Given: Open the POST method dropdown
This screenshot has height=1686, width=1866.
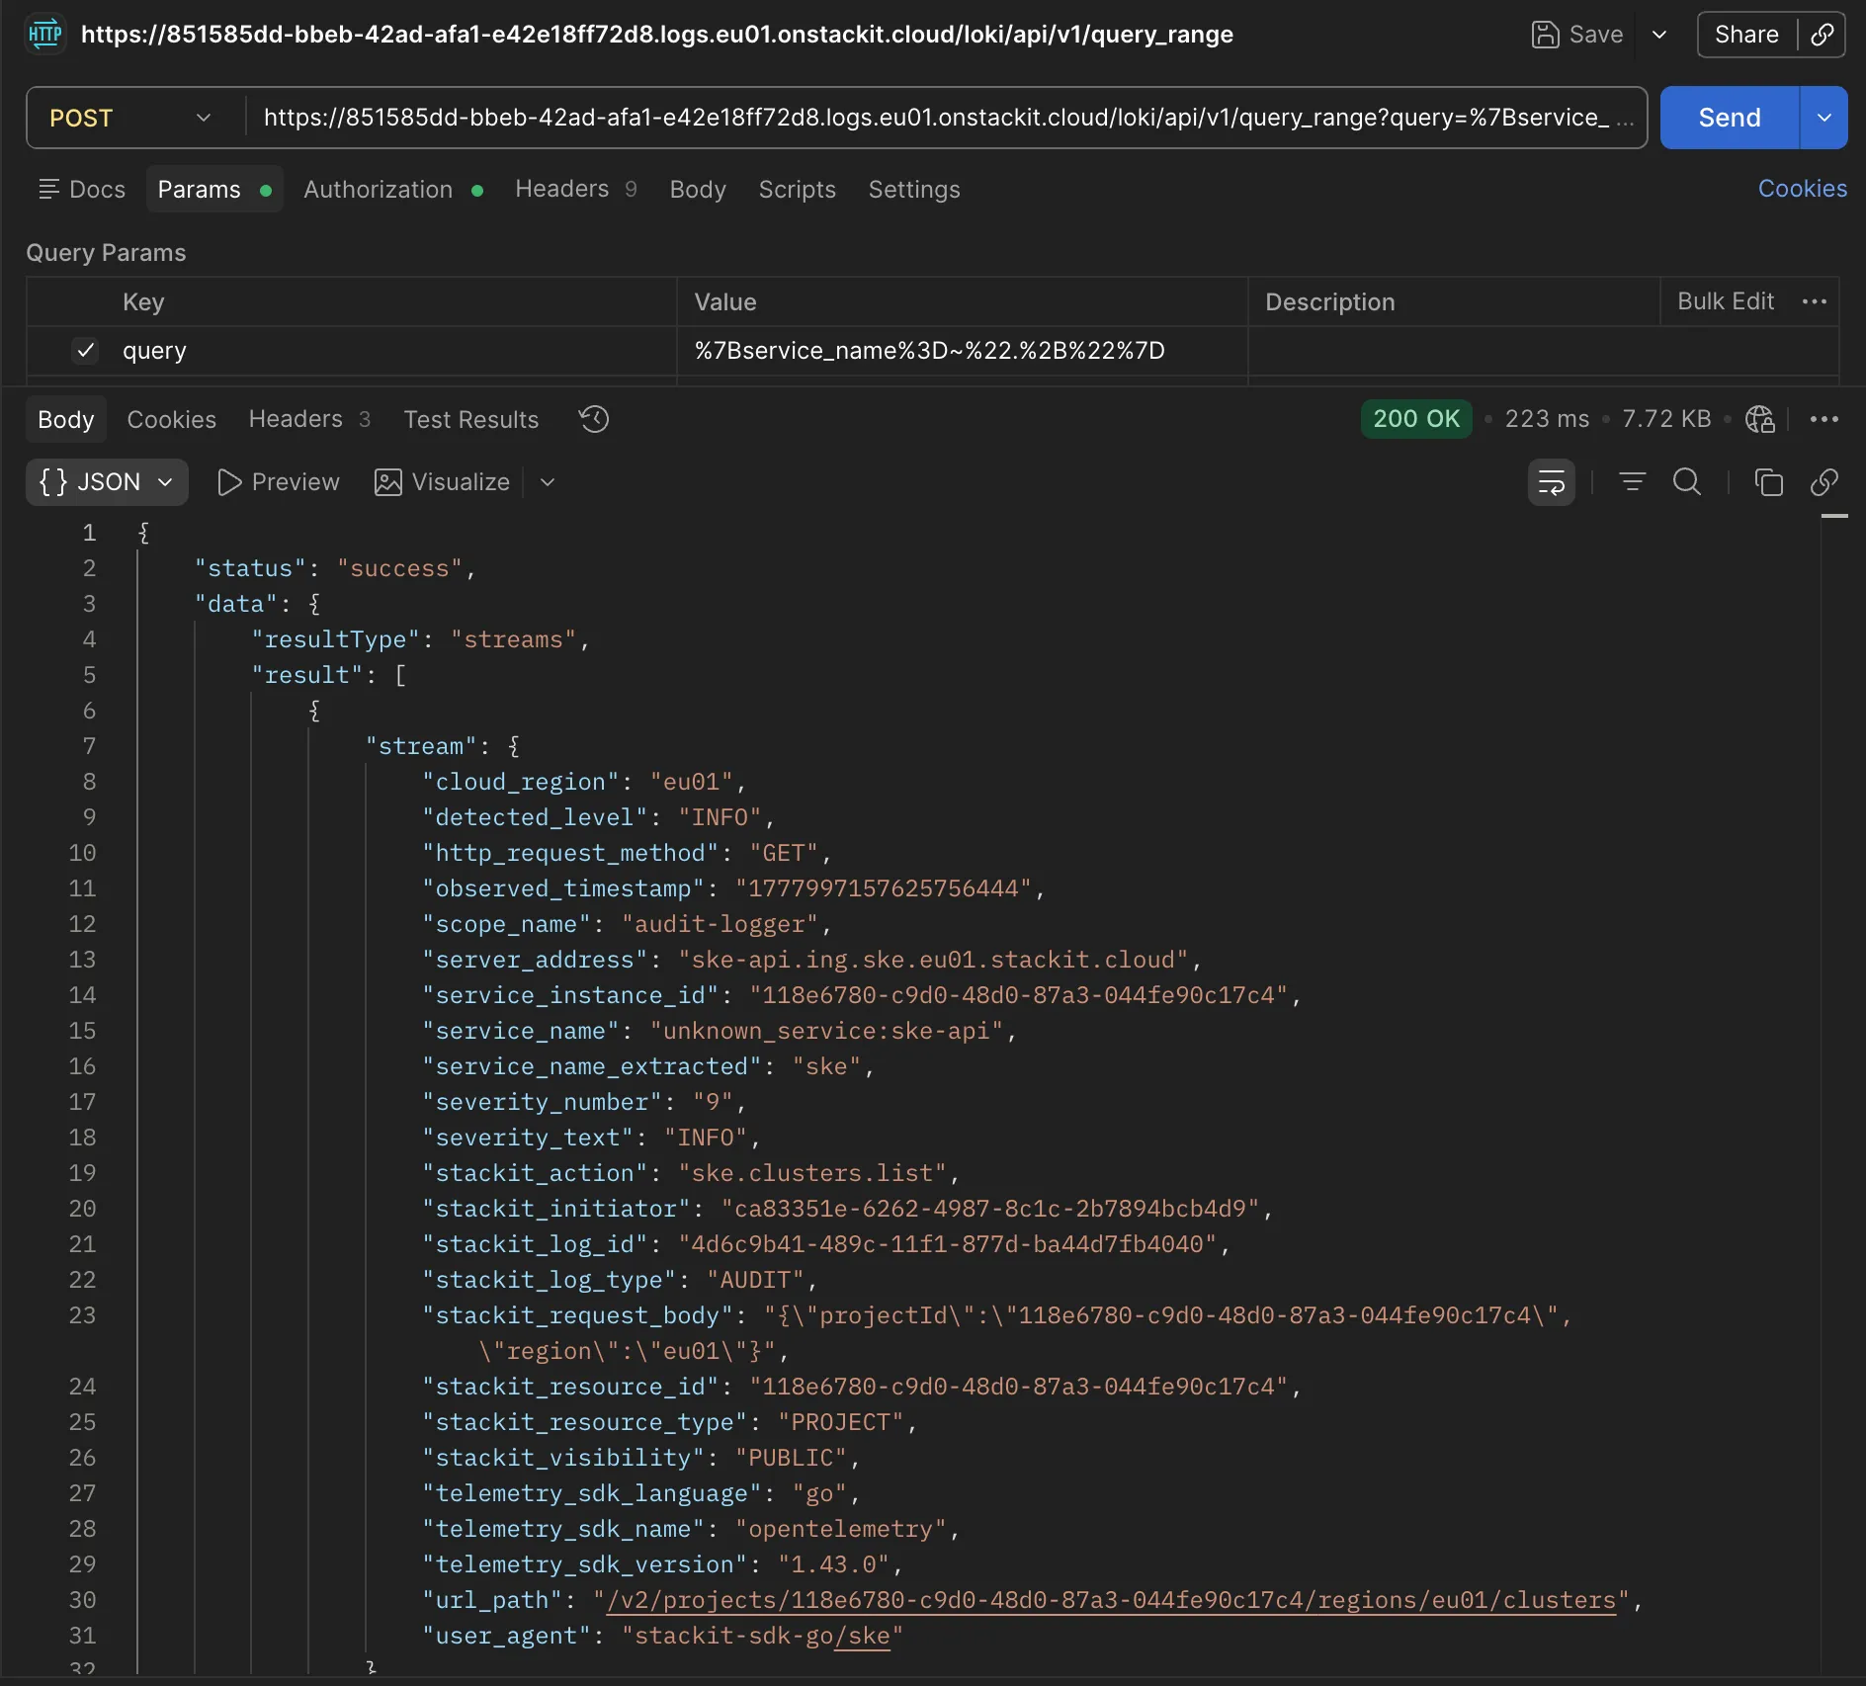Looking at the screenshot, I should (x=131, y=118).
